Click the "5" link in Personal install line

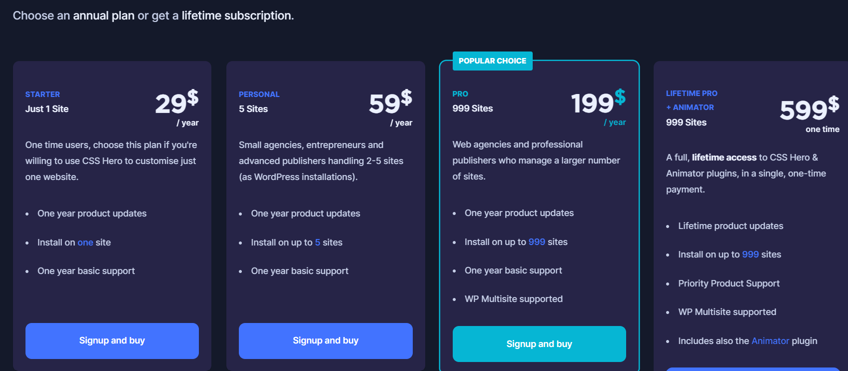click(x=317, y=242)
